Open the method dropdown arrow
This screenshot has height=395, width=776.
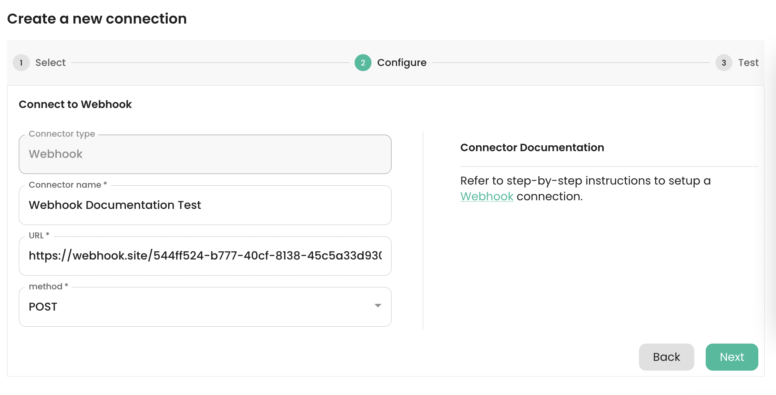[377, 306]
